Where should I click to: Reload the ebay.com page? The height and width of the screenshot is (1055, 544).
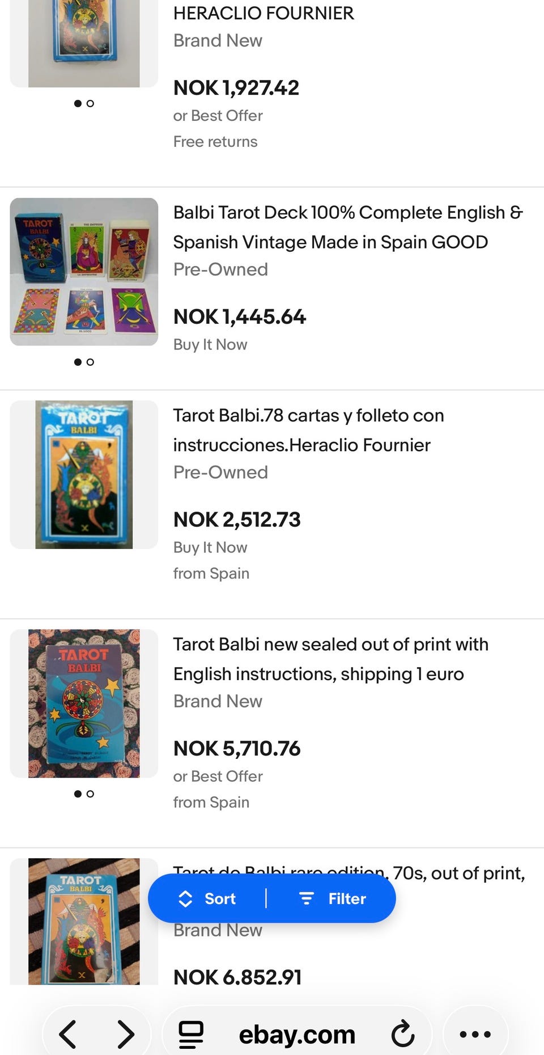click(403, 1034)
